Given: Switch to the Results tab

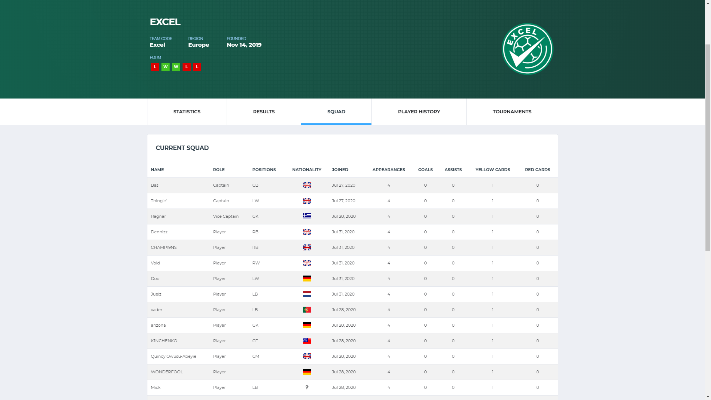Looking at the screenshot, I should tap(264, 111).
